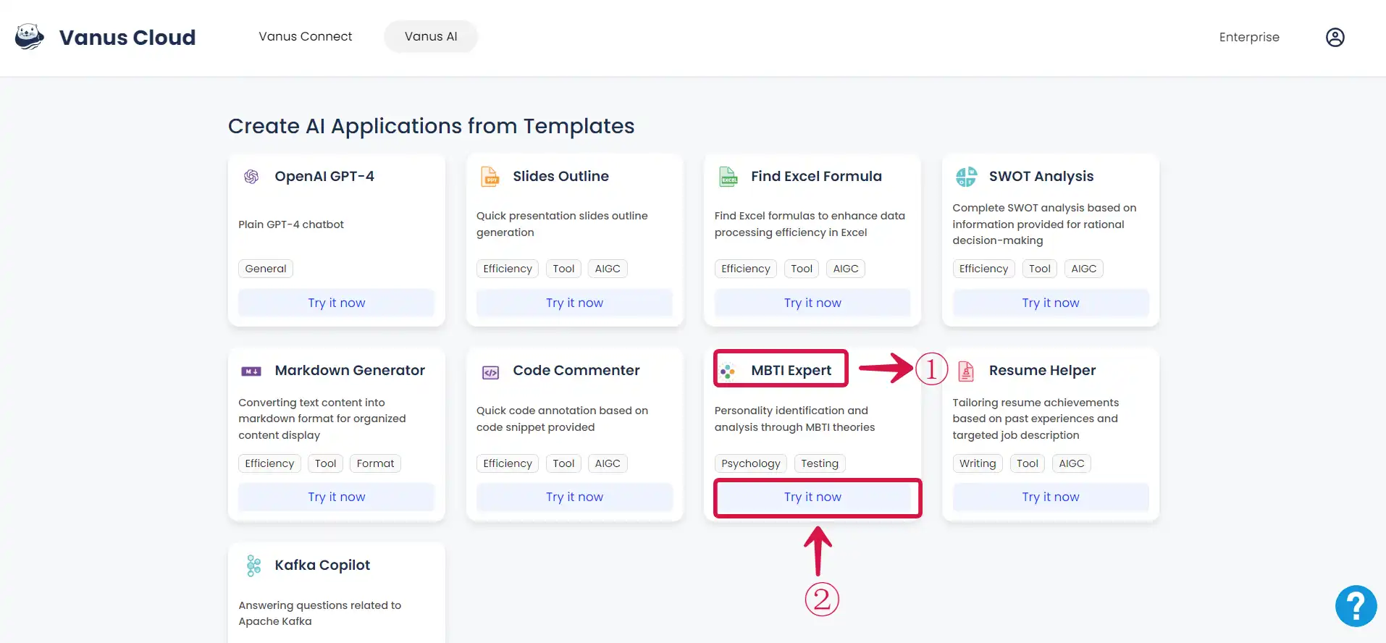This screenshot has height=643, width=1386.
Task: Open the Enterprise menu item
Action: (1249, 37)
